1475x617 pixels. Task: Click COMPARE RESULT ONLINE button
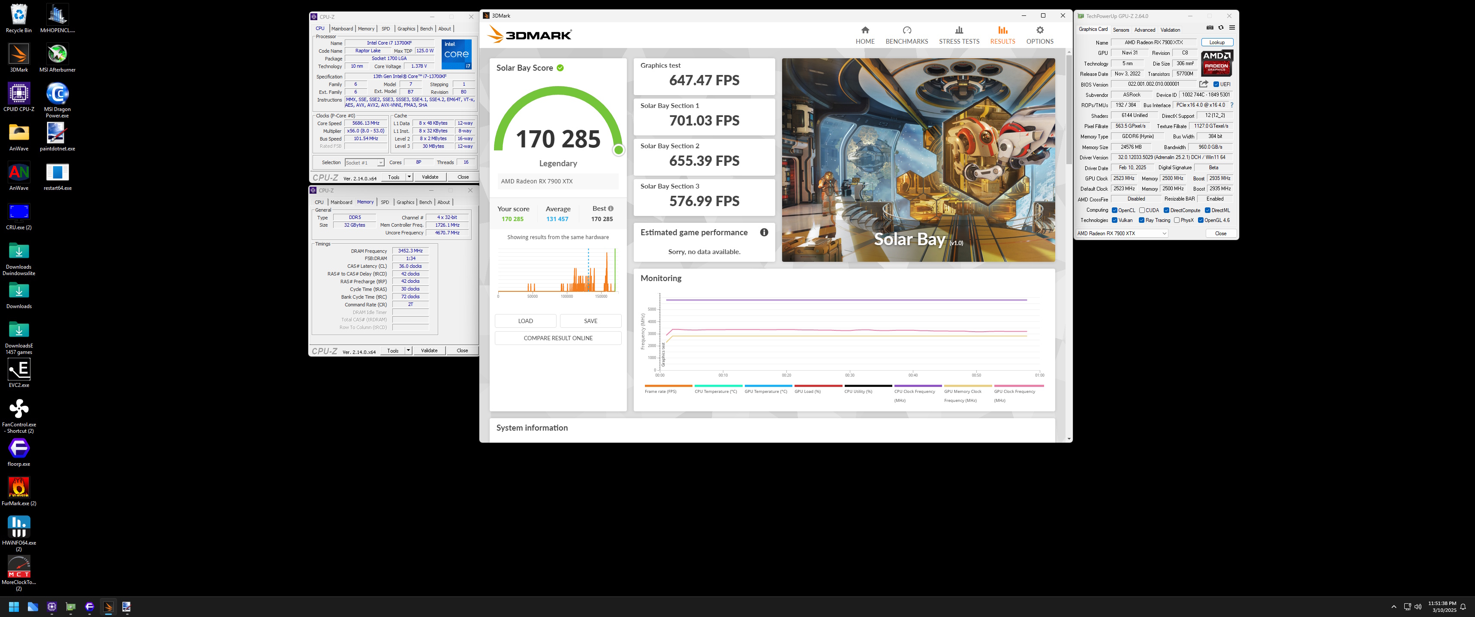pyautogui.click(x=558, y=338)
